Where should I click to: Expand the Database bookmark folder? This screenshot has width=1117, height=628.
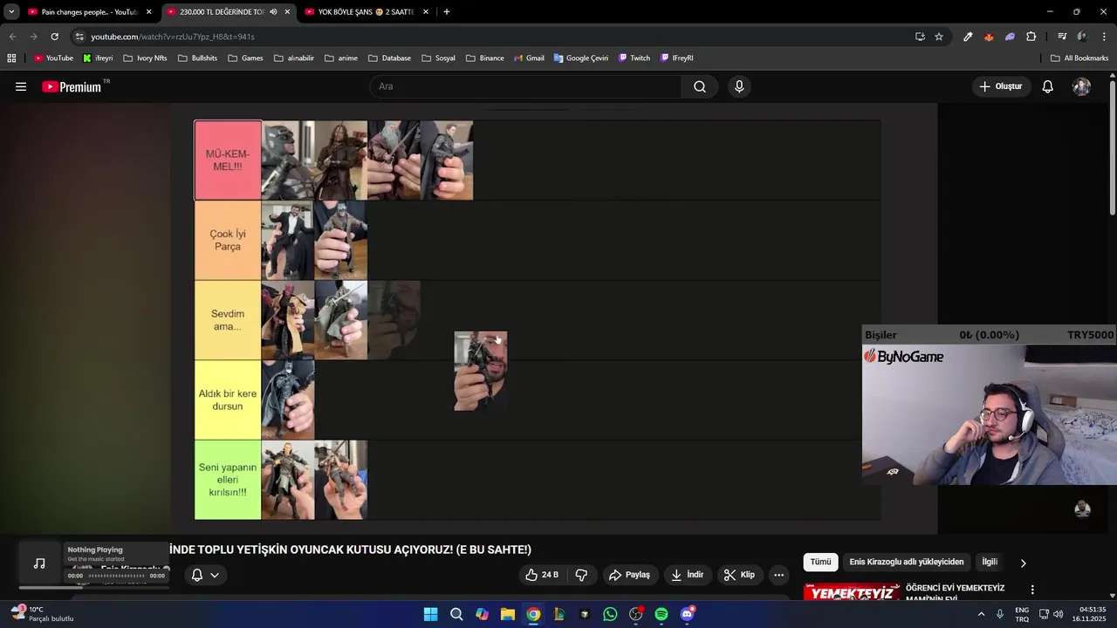click(x=390, y=58)
